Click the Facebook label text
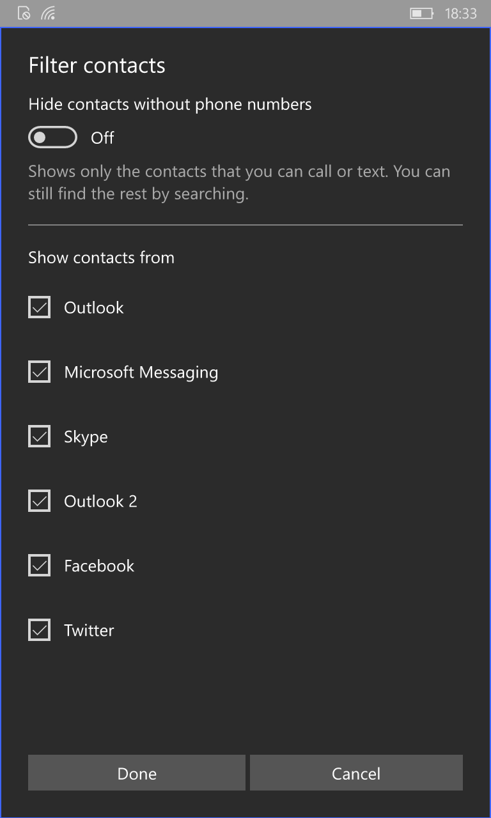 click(99, 566)
